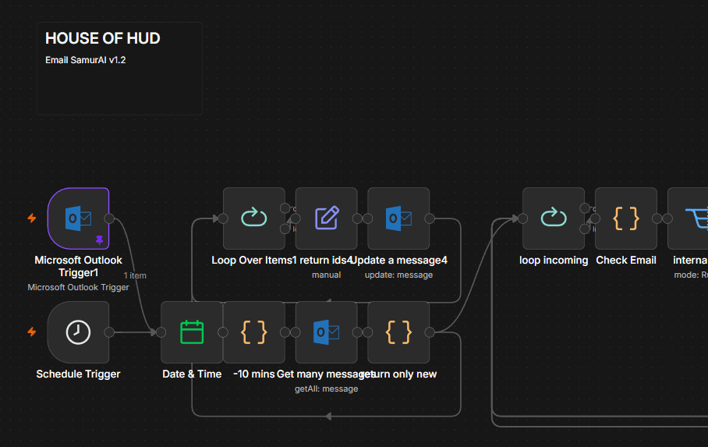Click the 'Check Email' node label

pos(626,261)
